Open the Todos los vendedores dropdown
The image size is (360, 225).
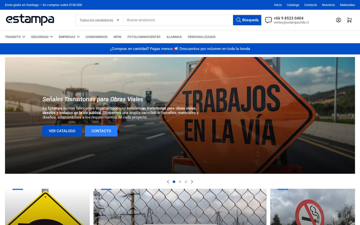[x=99, y=20]
